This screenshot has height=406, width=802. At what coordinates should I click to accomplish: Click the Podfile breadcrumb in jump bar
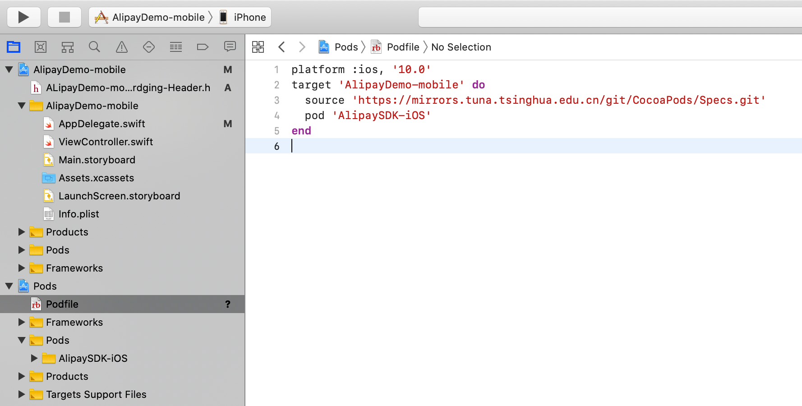402,47
